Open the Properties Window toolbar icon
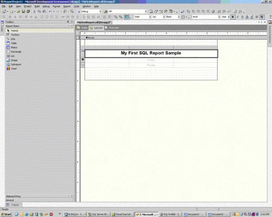The width and height of the screenshot is (272, 217). [156, 11]
